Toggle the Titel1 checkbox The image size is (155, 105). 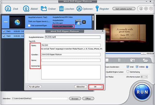4,31
